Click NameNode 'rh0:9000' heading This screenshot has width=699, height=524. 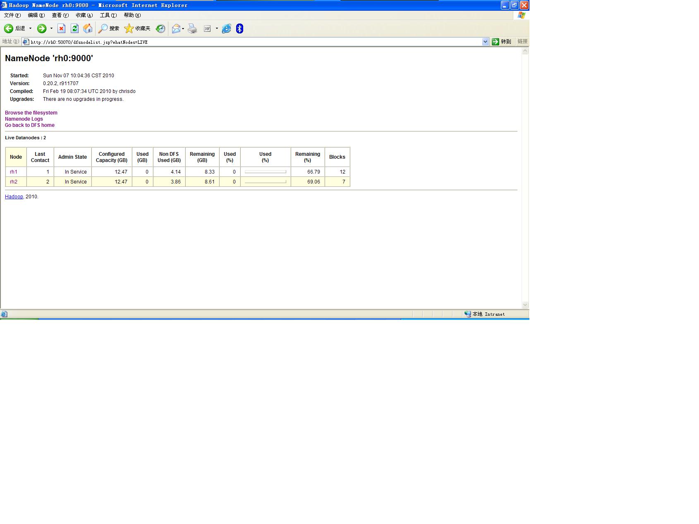(49, 58)
